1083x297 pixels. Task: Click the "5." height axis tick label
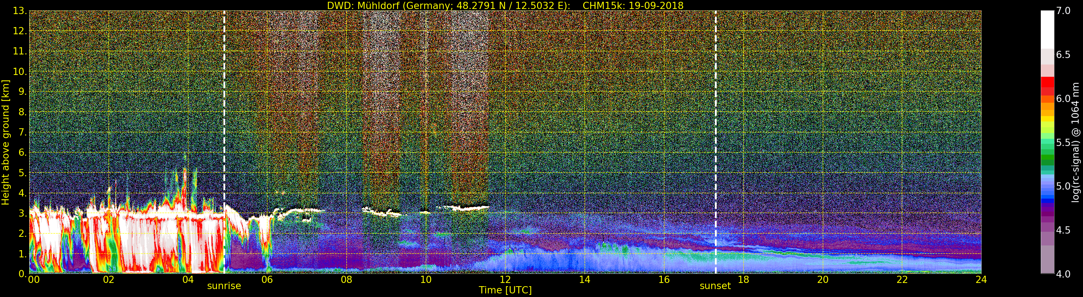(23, 173)
